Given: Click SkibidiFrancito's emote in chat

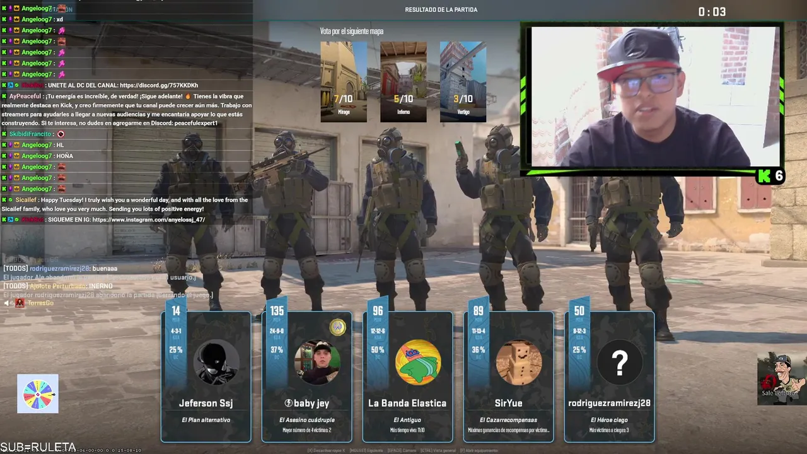Looking at the screenshot, I should click(x=61, y=134).
